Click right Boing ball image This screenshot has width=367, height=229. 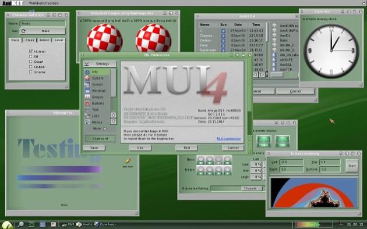[x=153, y=38]
